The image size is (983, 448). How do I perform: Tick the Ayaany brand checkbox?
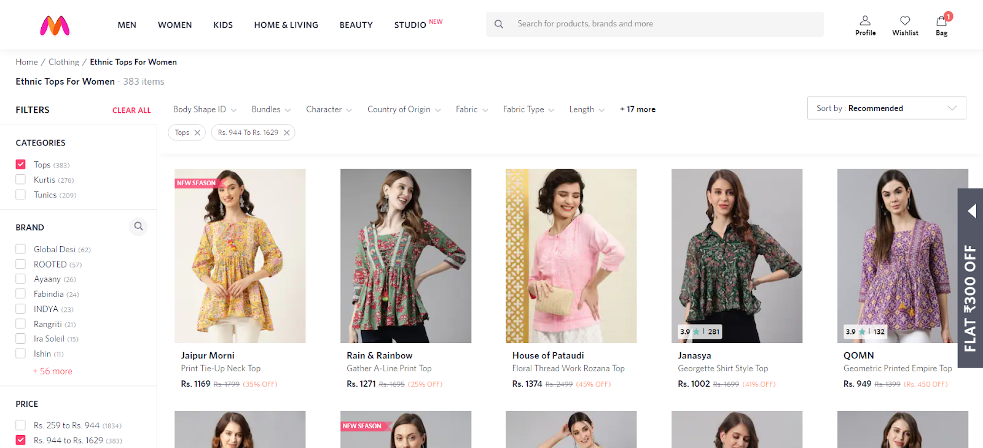click(21, 279)
